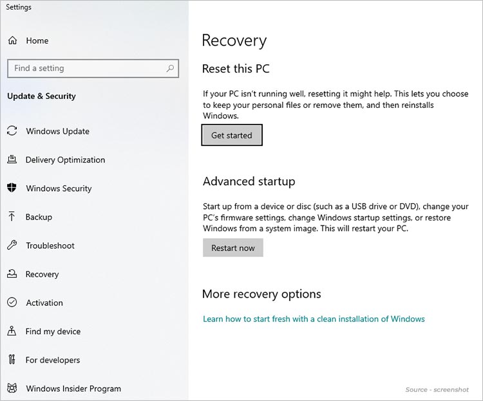Screen dimensions: 483x401
Task: Click the For developers tools icon
Action: pos(12,359)
